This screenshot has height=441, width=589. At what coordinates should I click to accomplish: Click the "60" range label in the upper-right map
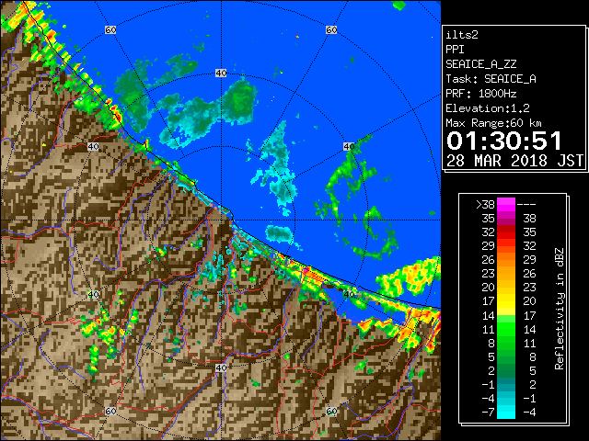331,29
